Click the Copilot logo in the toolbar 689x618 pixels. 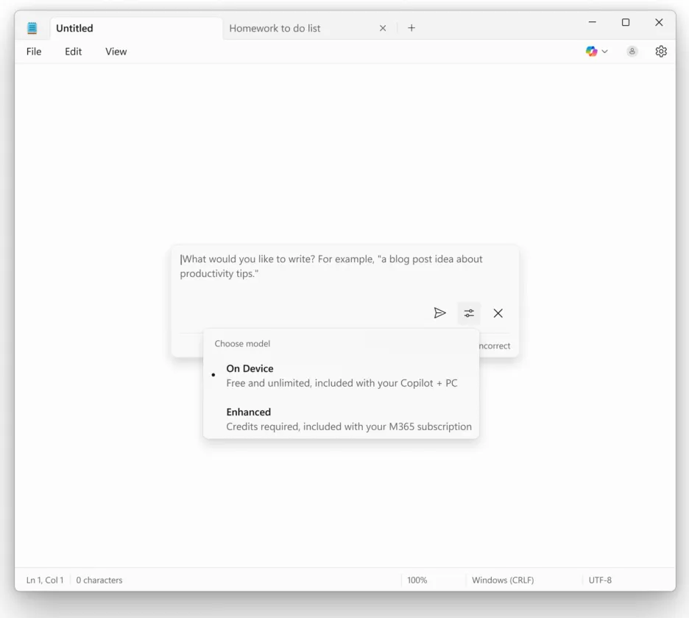[590, 51]
